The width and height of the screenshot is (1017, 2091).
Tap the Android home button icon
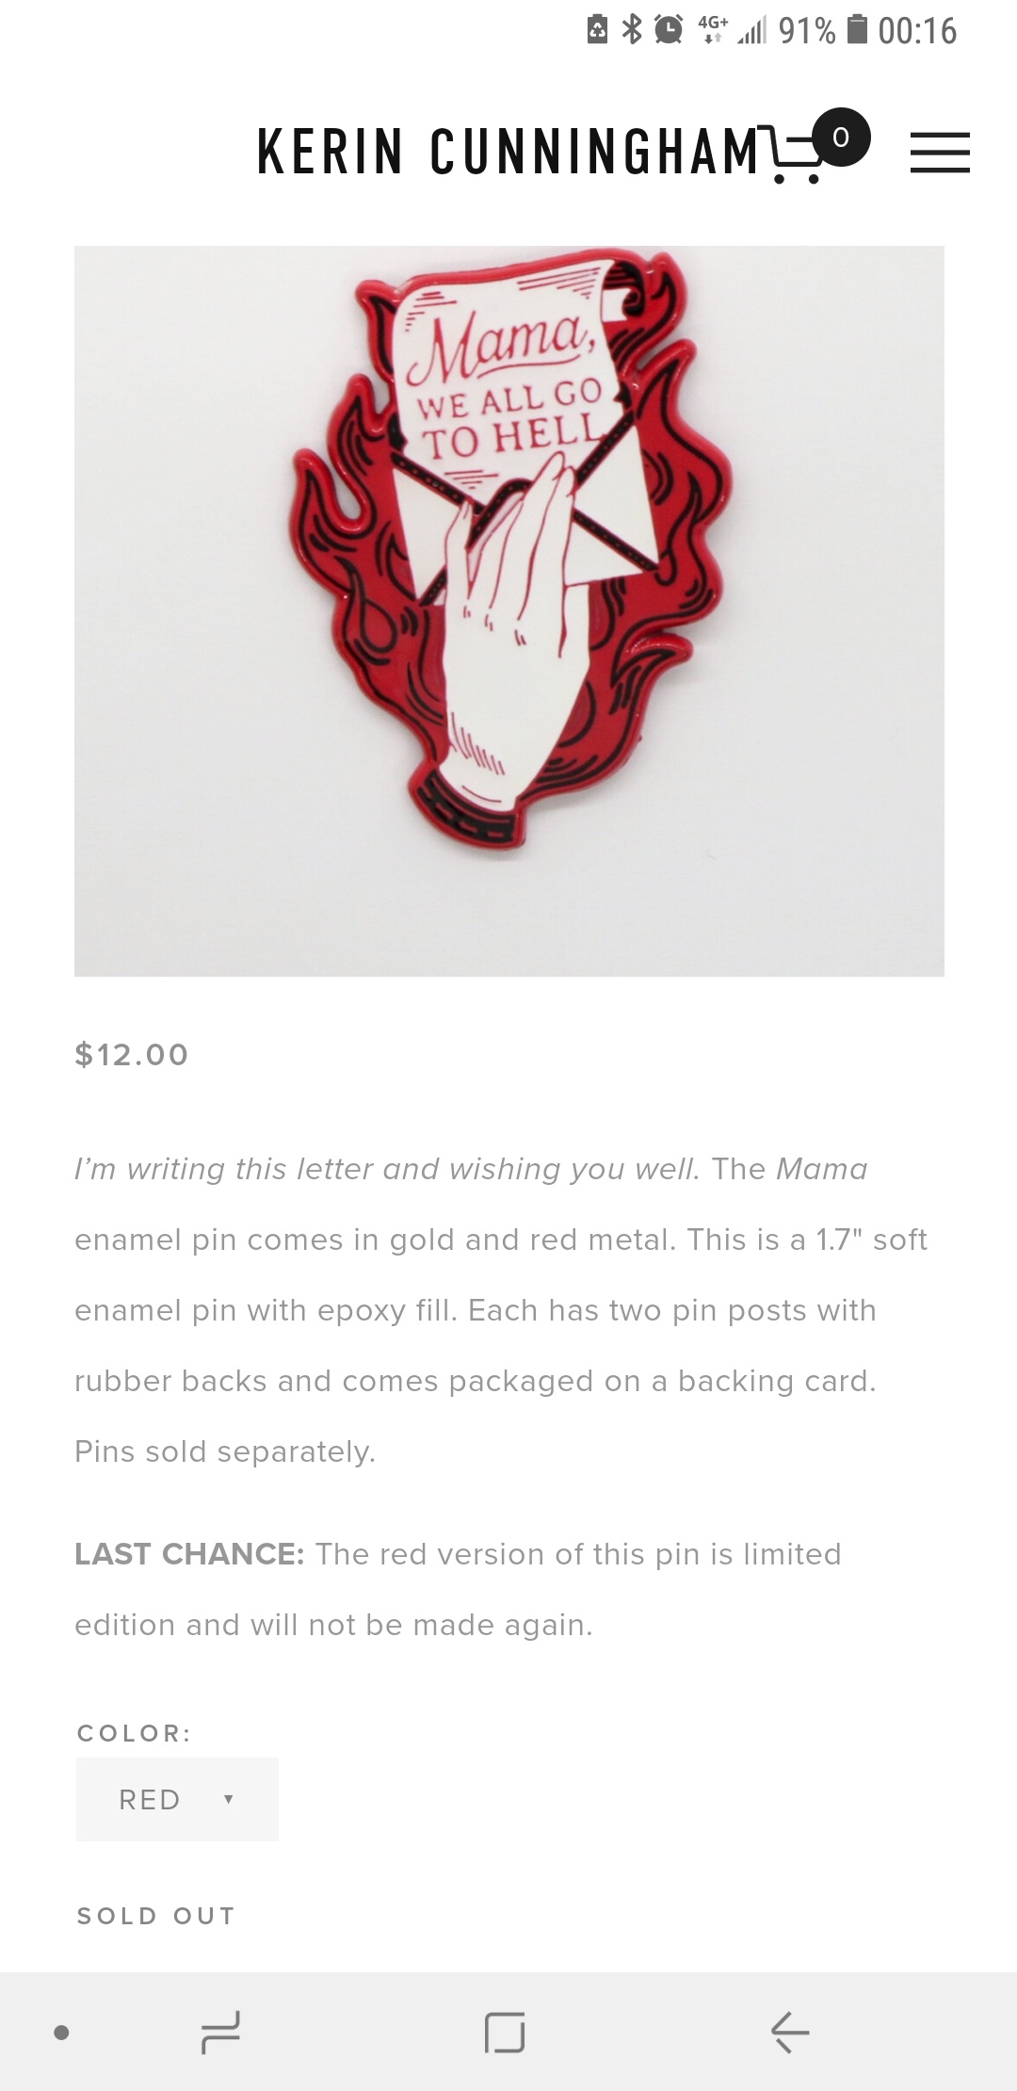click(x=505, y=2032)
